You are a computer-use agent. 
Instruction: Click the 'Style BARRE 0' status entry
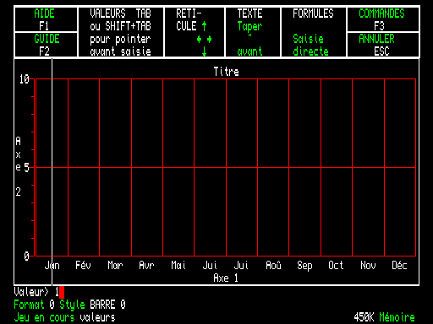coord(93,305)
